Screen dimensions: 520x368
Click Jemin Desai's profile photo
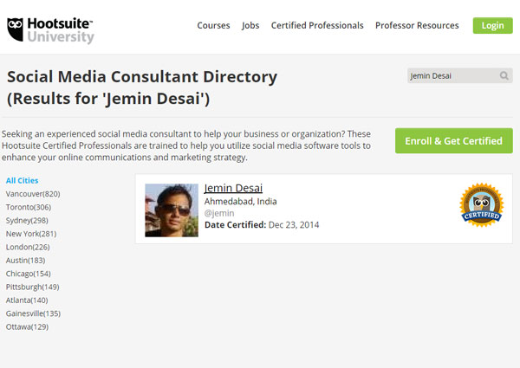(172, 210)
